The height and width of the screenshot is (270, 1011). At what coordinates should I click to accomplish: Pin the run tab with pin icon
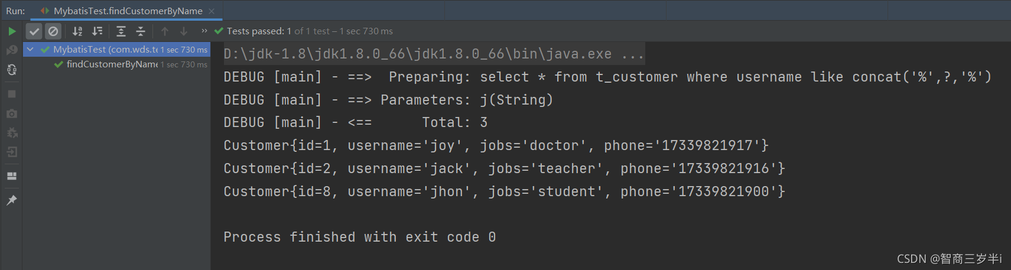(x=12, y=200)
